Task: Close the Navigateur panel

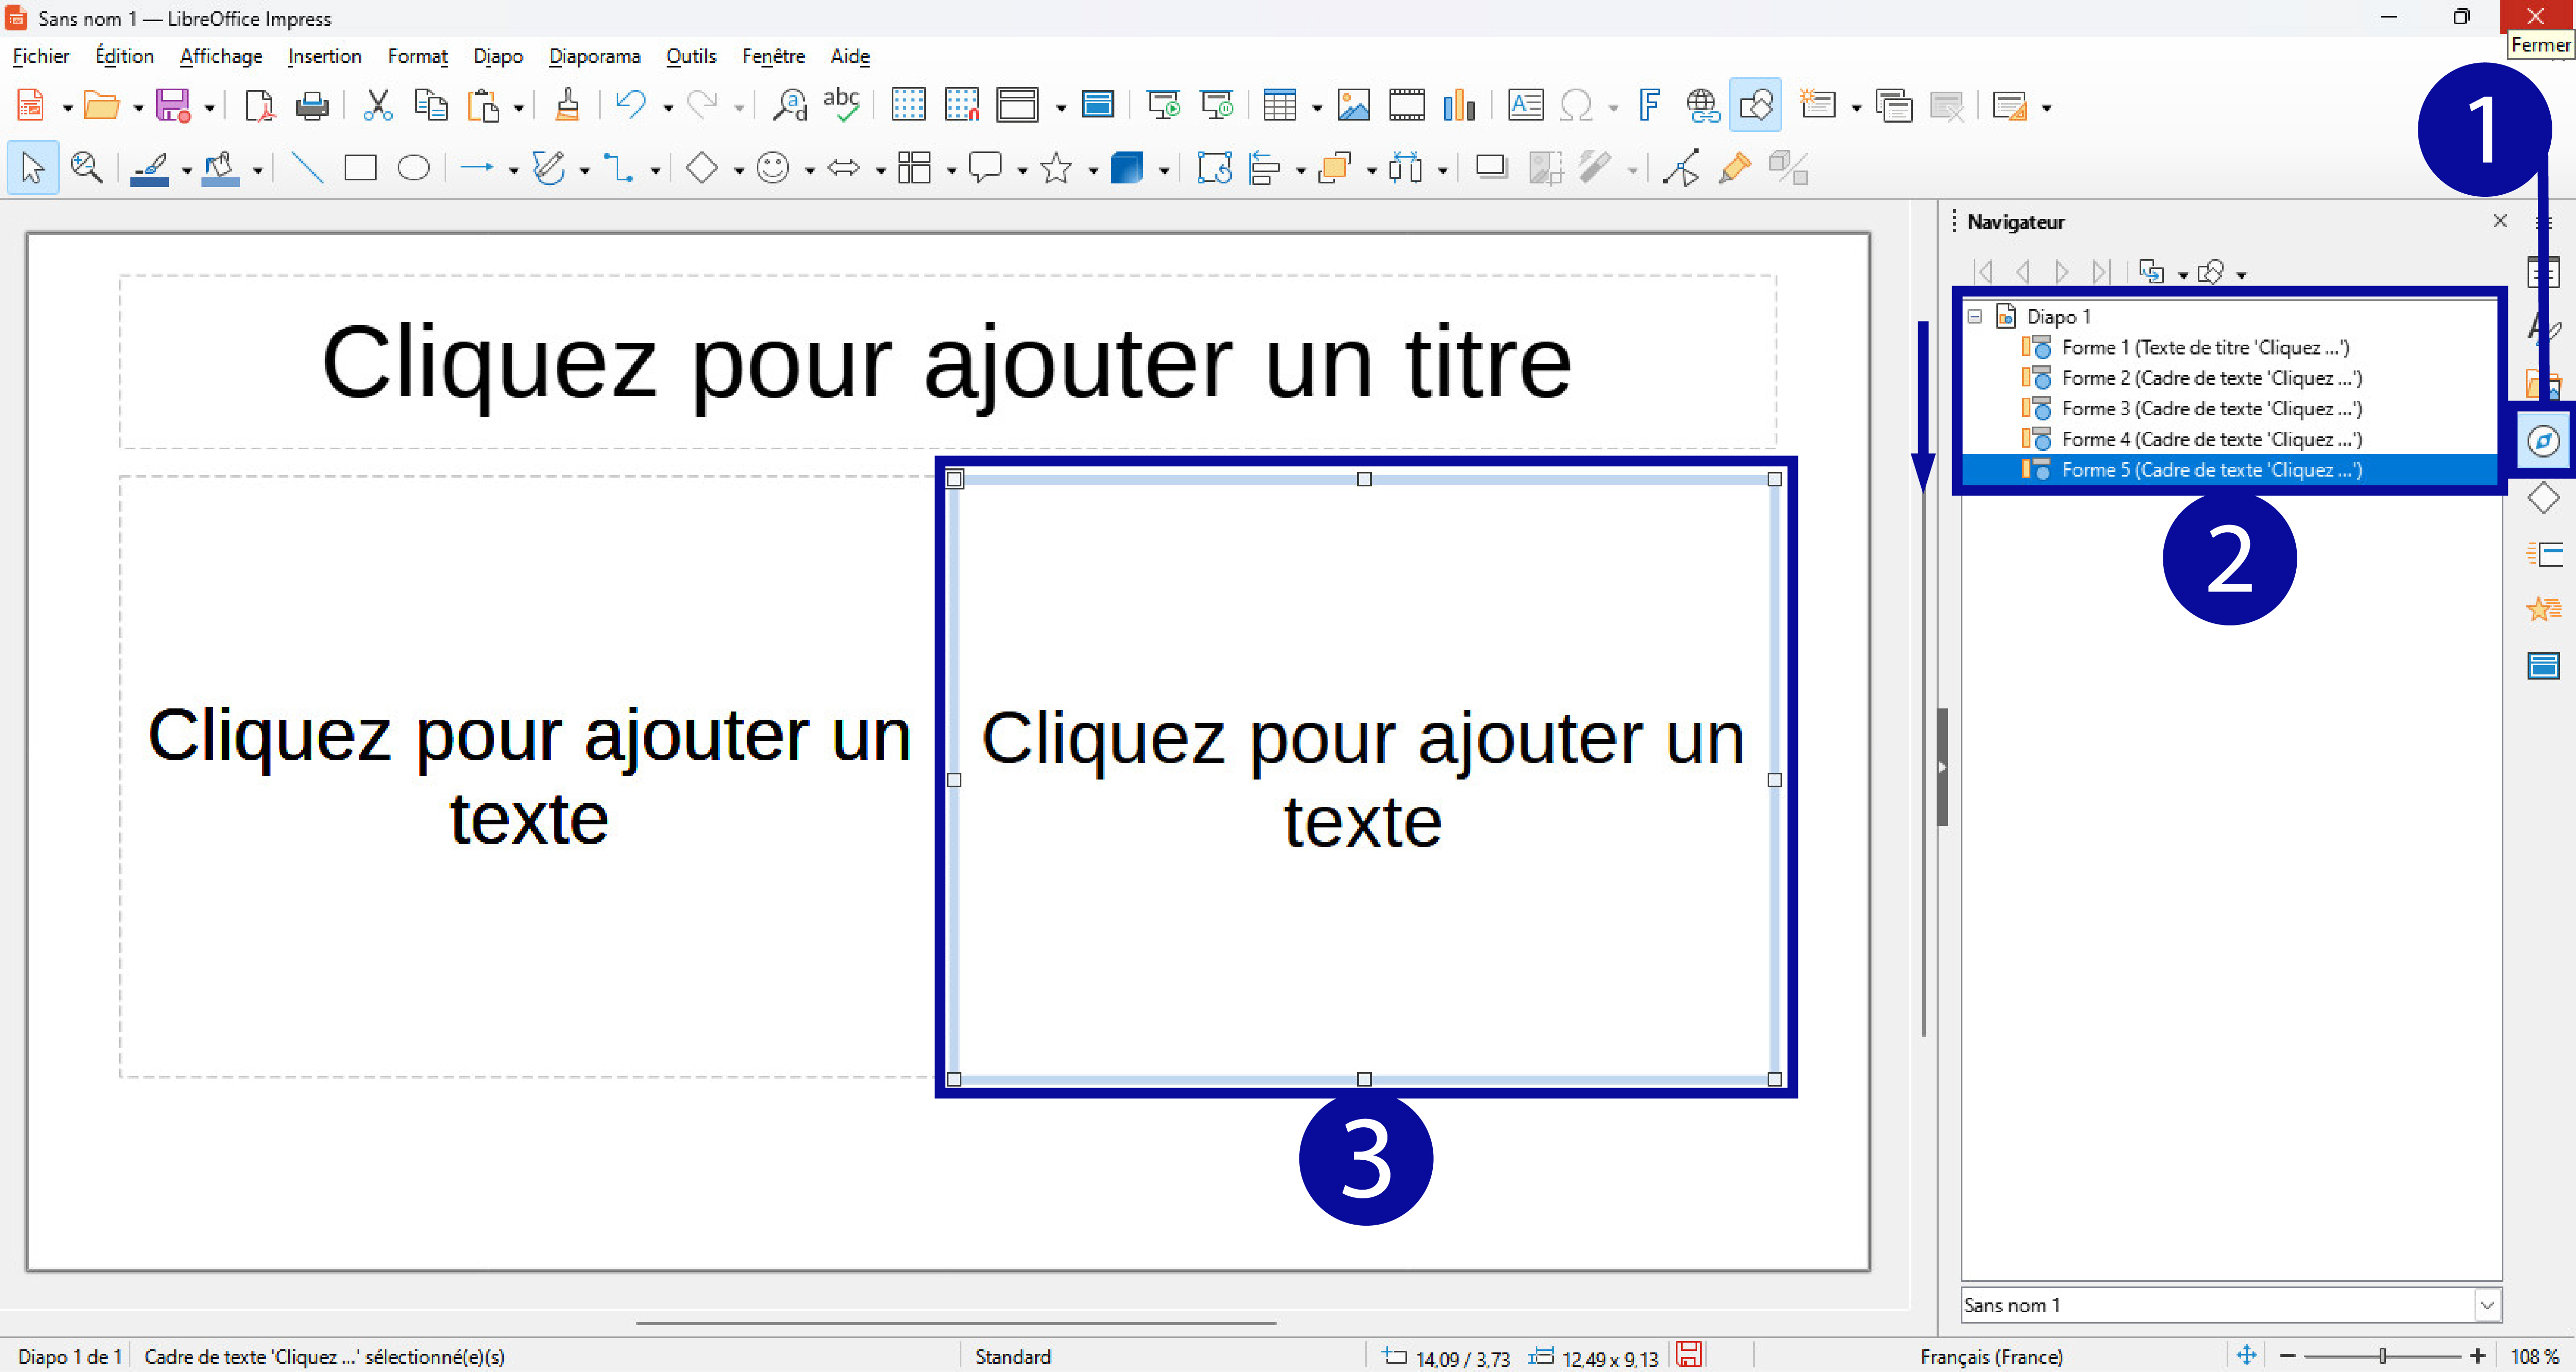Action: click(x=2500, y=221)
